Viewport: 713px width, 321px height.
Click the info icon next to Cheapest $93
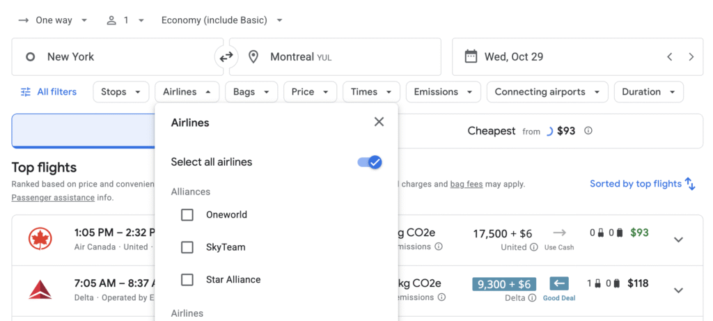[588, 131]
